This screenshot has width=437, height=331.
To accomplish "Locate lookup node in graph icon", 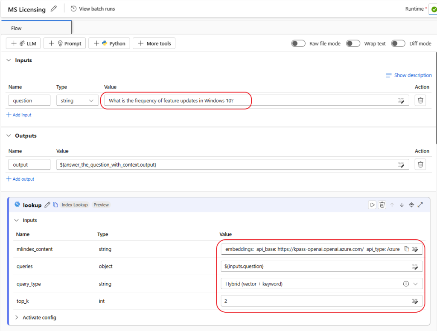I will click(411, 205).
